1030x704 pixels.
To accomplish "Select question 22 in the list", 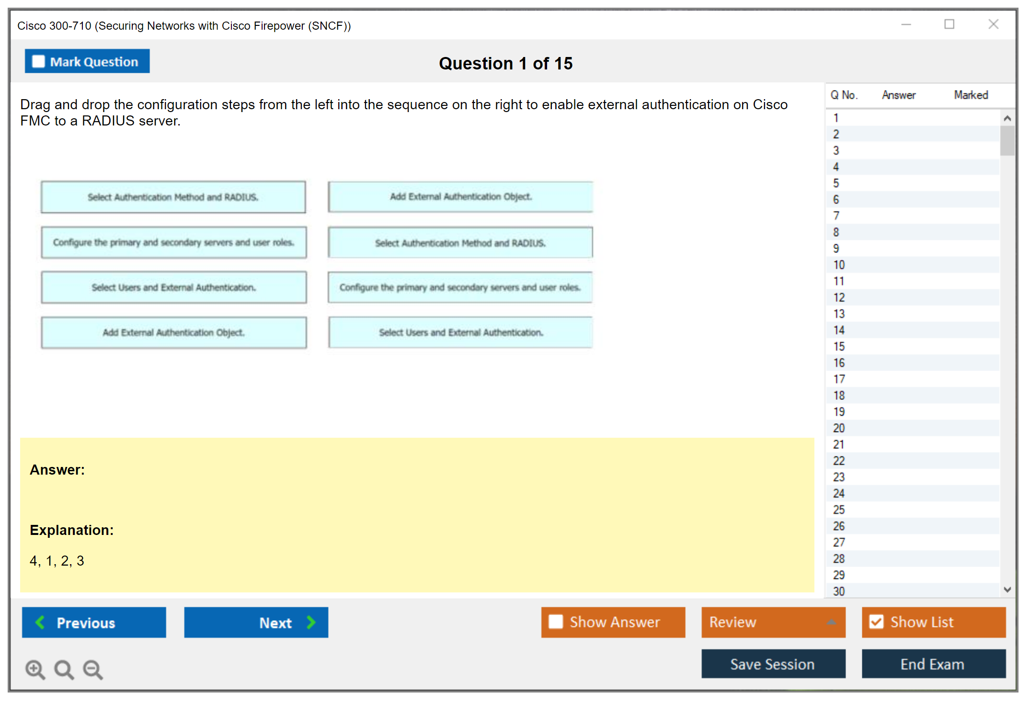I will pos(839,461).
